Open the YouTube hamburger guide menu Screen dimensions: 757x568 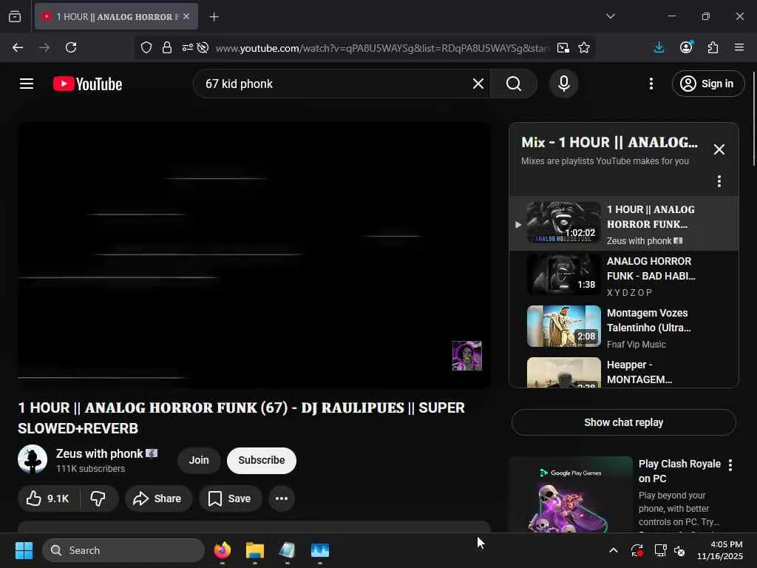click(27, 84)
